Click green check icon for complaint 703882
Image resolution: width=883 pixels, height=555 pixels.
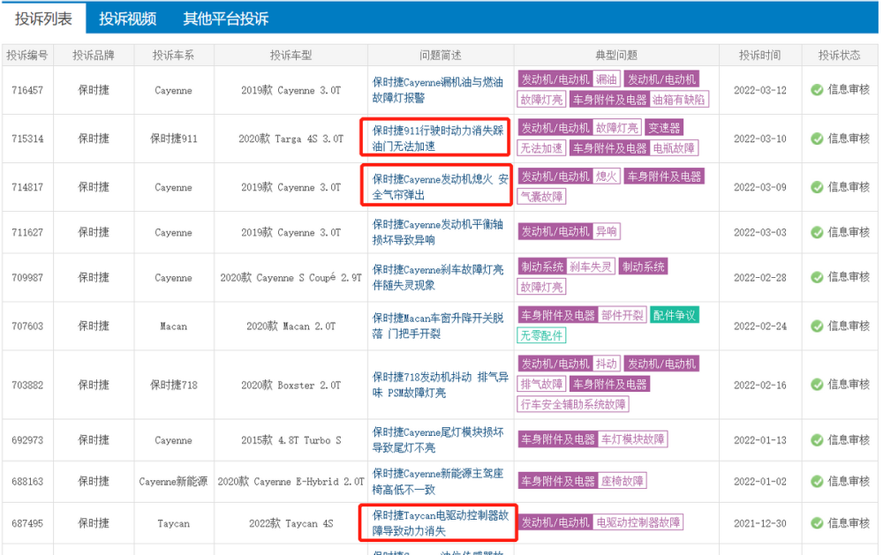(x=817, y=385)
